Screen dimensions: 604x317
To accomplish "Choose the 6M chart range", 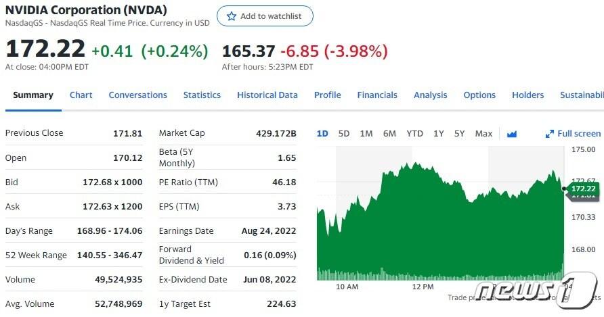I will coord(389,134).
